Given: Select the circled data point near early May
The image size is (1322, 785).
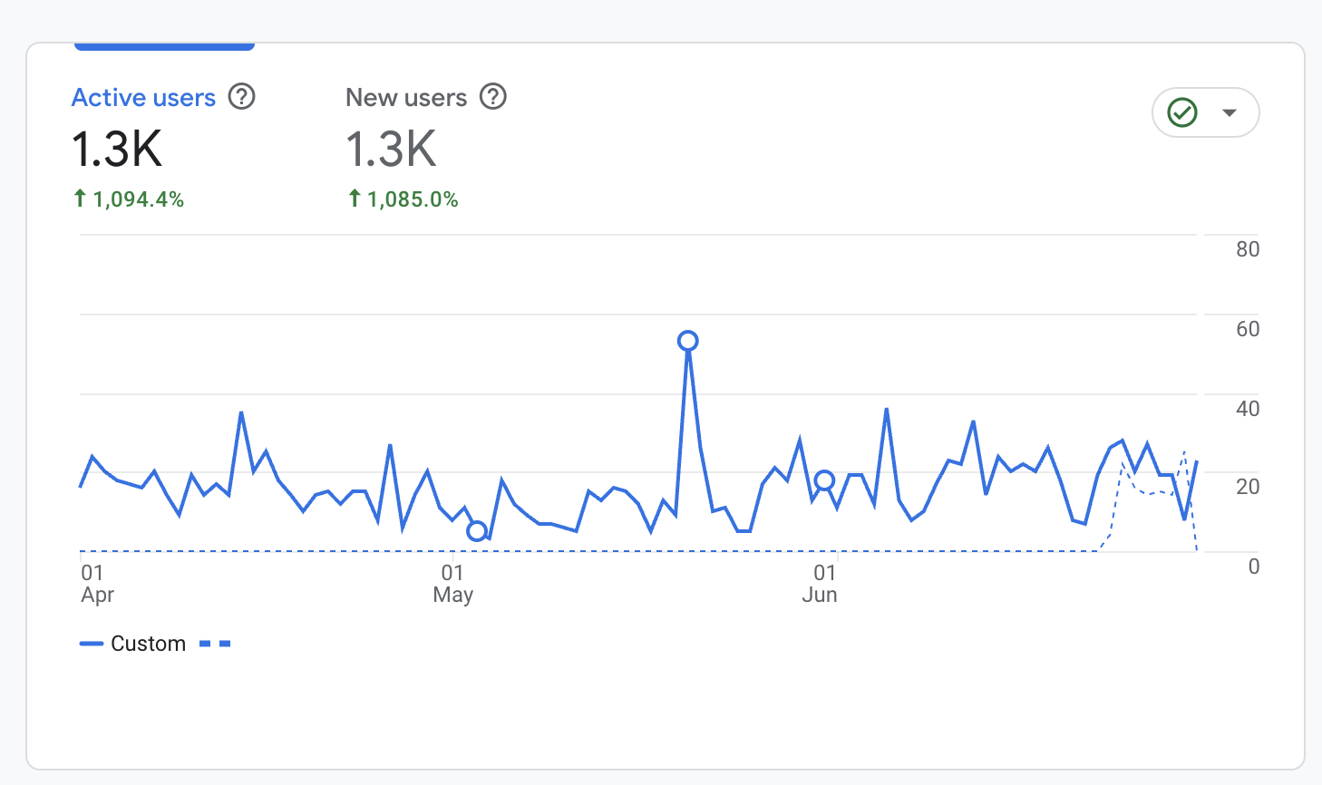Looking at the screenshot, I should [x=476, y=532].
